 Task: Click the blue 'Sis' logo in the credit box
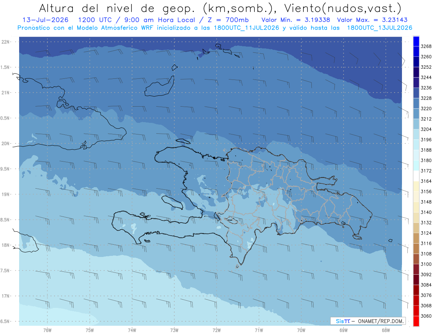[x=340, y=321]
